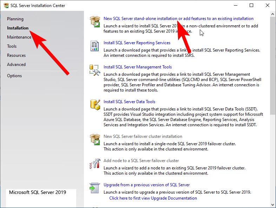
Task: Click the Management Tools hammer icon
Action: [95, 71]
